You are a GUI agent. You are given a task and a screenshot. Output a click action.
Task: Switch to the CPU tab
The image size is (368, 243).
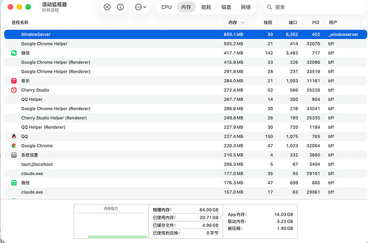166,7
